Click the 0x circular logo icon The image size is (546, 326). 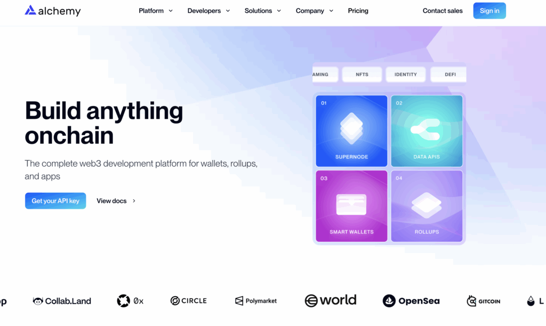[x=123, y=300]
